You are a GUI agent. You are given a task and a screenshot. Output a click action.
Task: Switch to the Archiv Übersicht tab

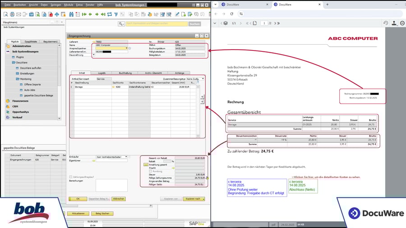[x=153, y=73]
